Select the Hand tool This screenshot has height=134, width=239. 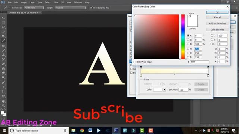(x=3, y=101)
